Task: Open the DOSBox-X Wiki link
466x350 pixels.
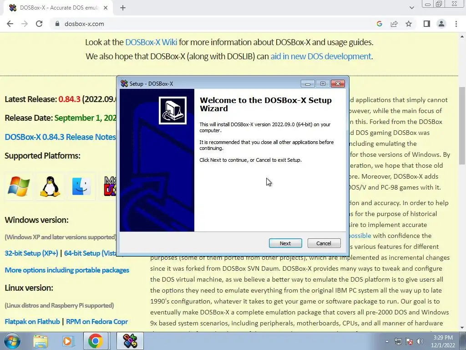Action: [151, 42]
